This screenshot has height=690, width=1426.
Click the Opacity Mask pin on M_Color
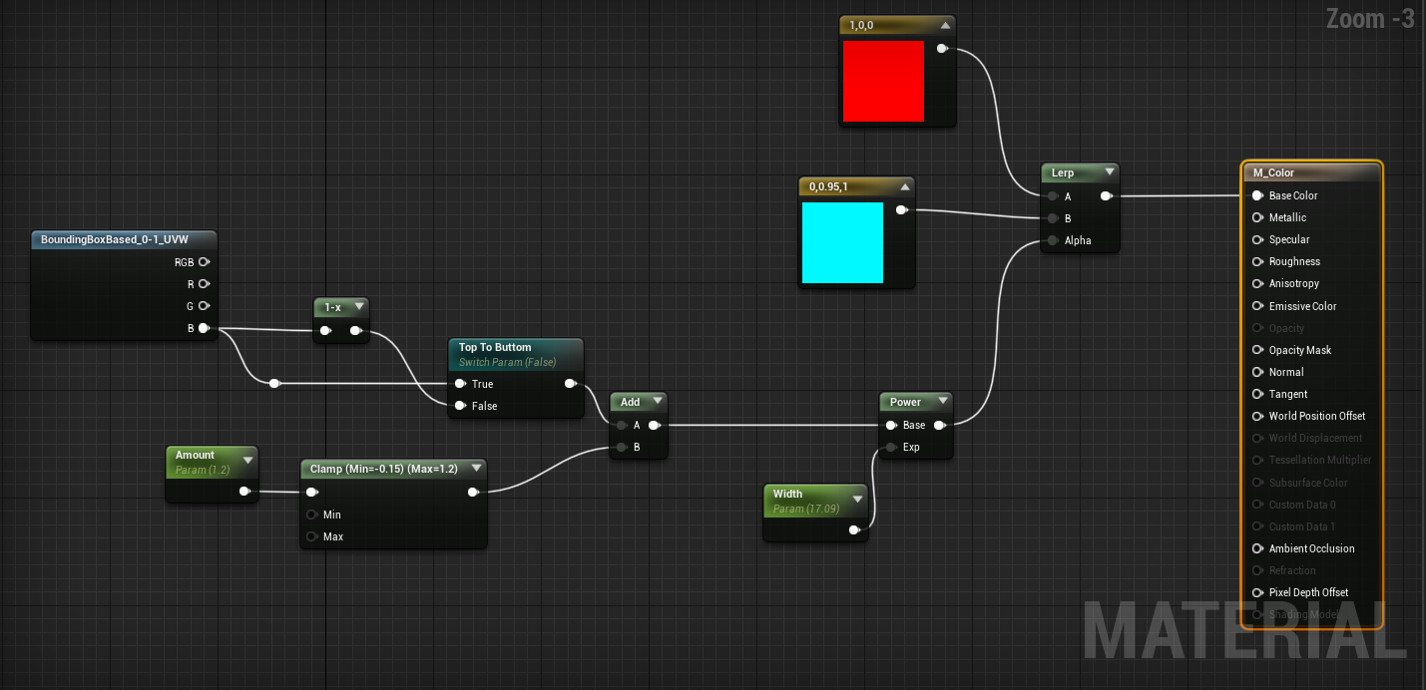[1257, 350]
